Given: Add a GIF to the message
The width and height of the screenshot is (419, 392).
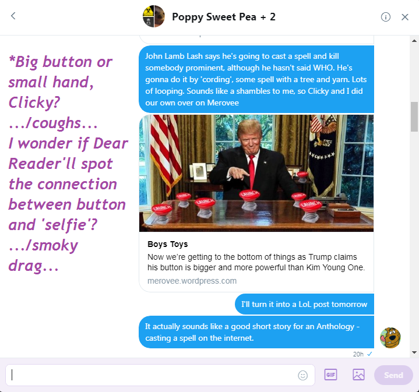Looking at the screenshot, I should tap(330, 375).
